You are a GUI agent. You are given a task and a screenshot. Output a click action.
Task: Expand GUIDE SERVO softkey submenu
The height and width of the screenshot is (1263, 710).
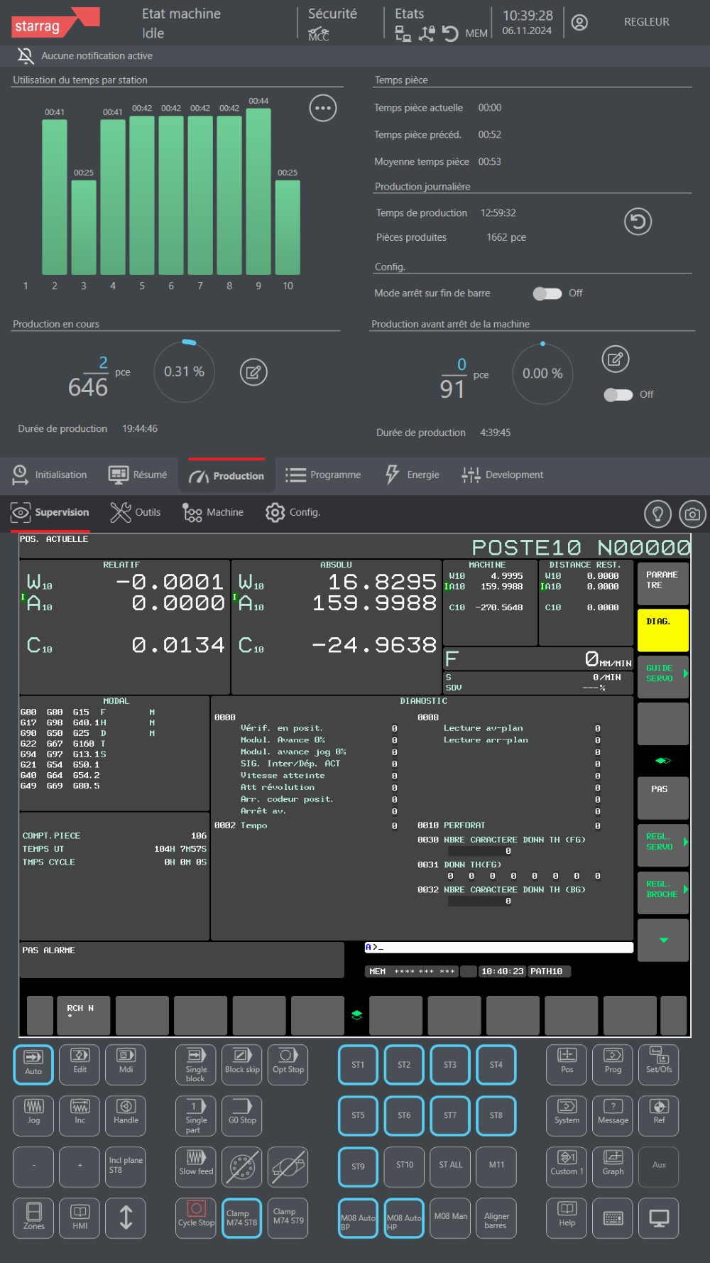[x=663, y=673]
